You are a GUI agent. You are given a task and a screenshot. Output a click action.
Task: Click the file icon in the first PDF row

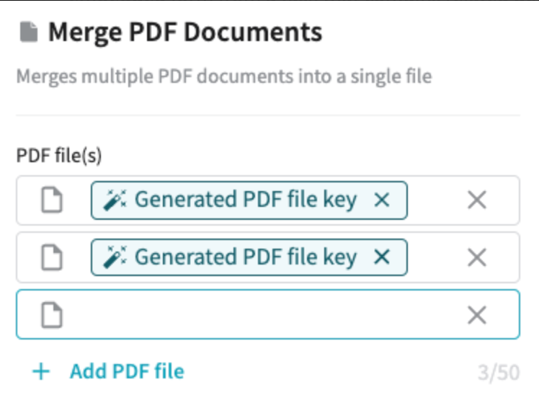click(52, 200)
